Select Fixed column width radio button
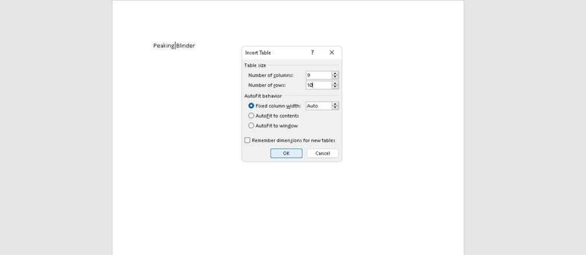This screenshot has height=255, width=586. [251, 106]
